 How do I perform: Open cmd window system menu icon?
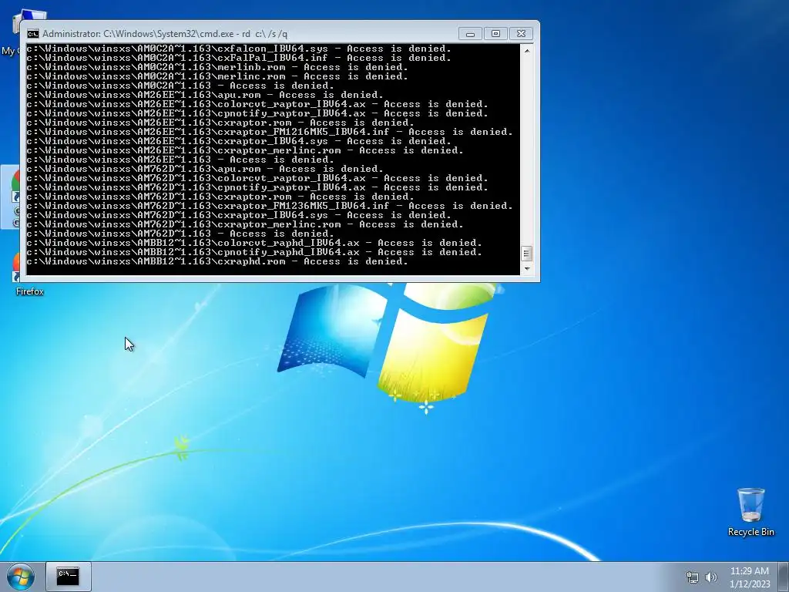[32, 34]
